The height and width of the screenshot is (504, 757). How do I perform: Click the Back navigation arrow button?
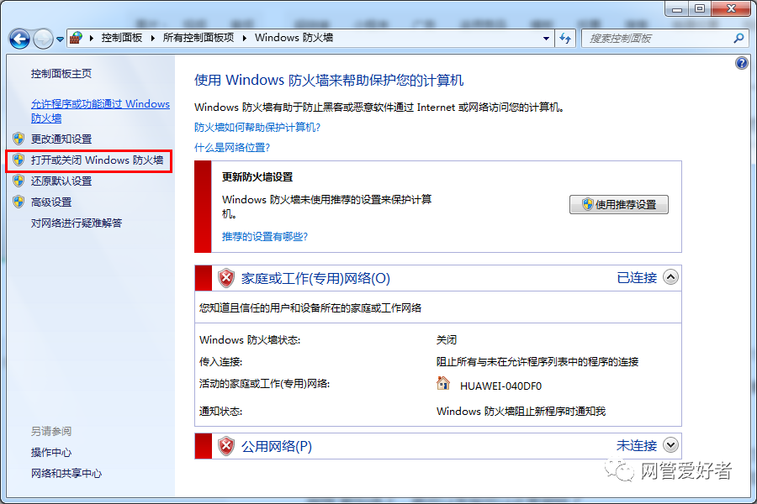[20, 39]
